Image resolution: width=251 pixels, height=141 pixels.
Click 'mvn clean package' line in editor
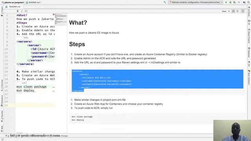(31, 87)
